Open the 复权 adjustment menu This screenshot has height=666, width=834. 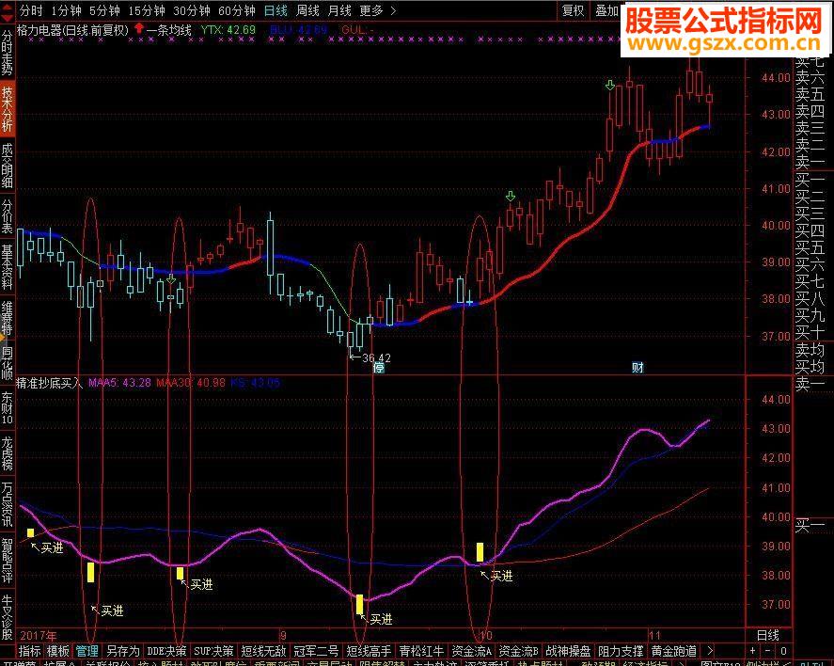(x=573, y=10)
